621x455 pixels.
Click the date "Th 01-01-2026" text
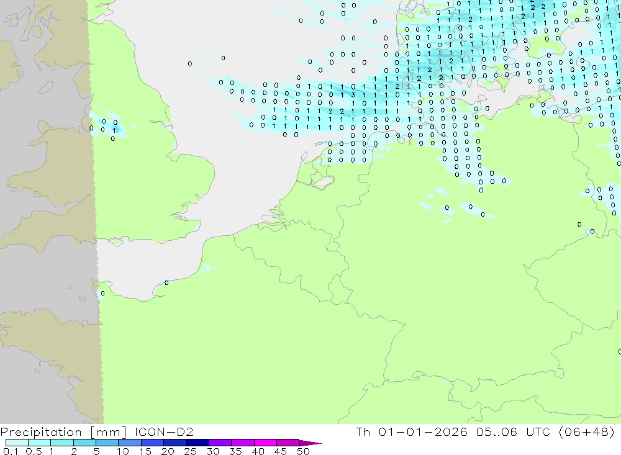pyautogui.click(x=412, y=432)
